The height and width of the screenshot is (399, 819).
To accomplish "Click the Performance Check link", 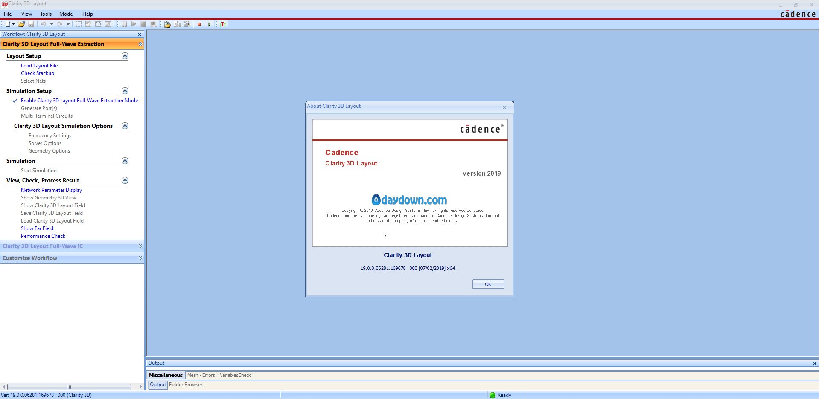I will point(43,236).
